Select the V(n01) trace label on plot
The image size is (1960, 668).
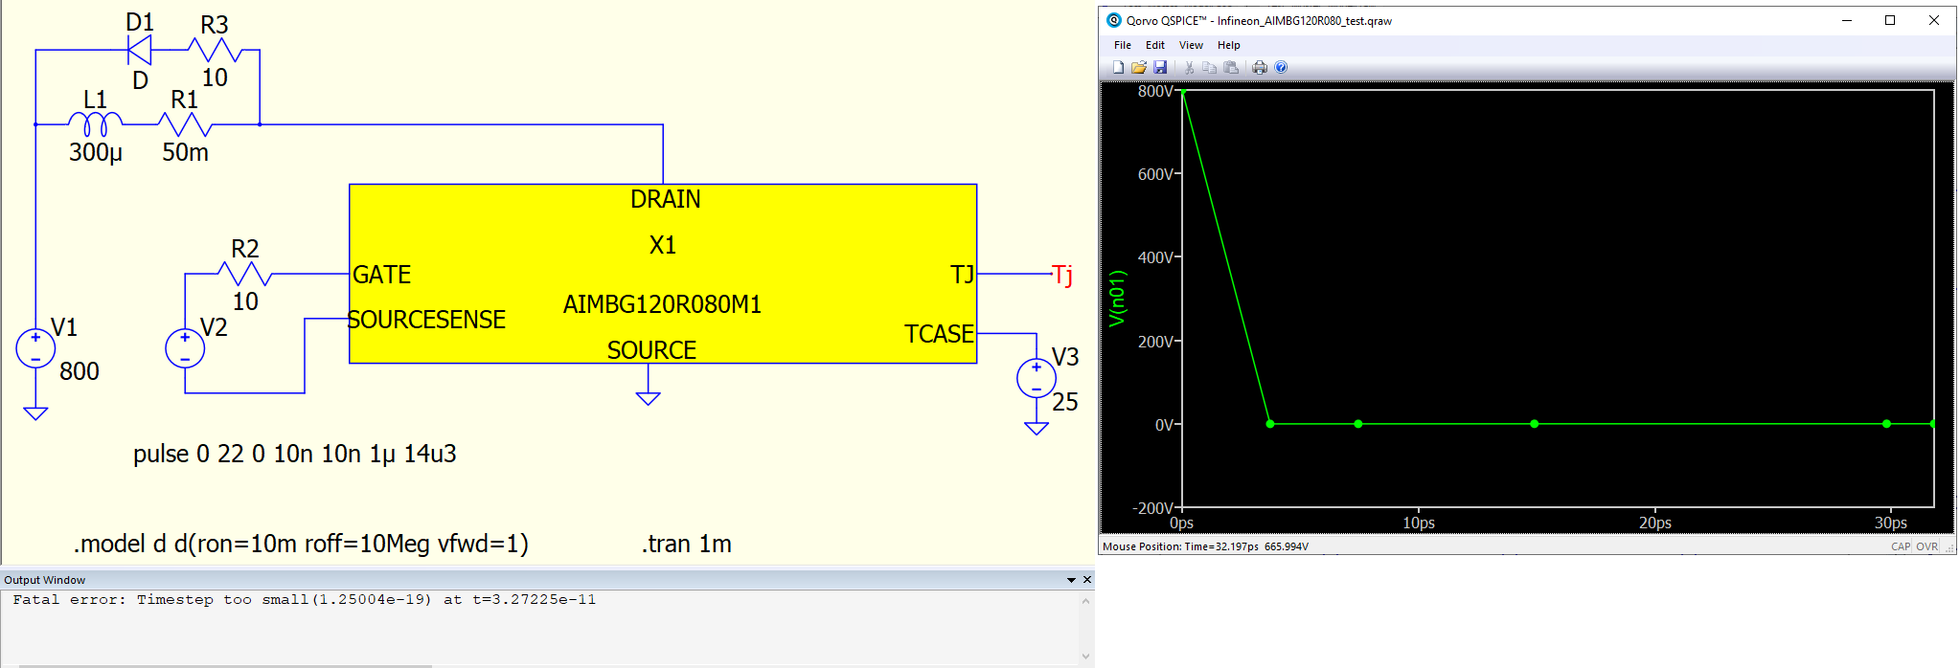[1117, 300]
